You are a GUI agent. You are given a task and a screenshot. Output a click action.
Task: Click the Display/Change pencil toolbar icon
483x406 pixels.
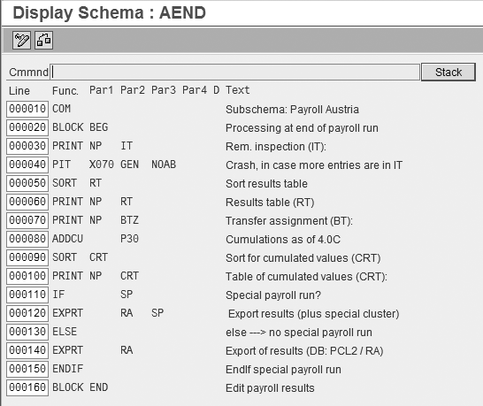pyautogui.click(x=21, y=41)
